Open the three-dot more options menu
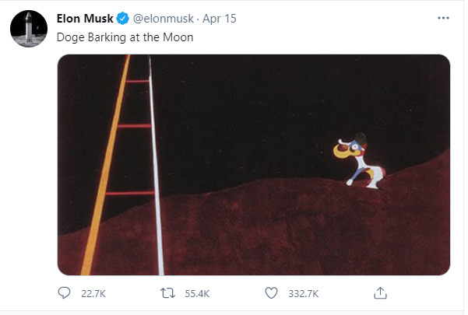This screenshot has height=315, width=468. coord(443,18)
